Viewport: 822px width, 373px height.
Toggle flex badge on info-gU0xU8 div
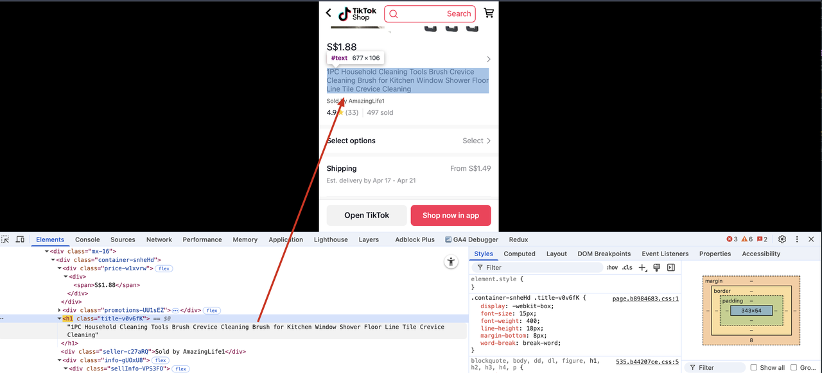(160, 360)
